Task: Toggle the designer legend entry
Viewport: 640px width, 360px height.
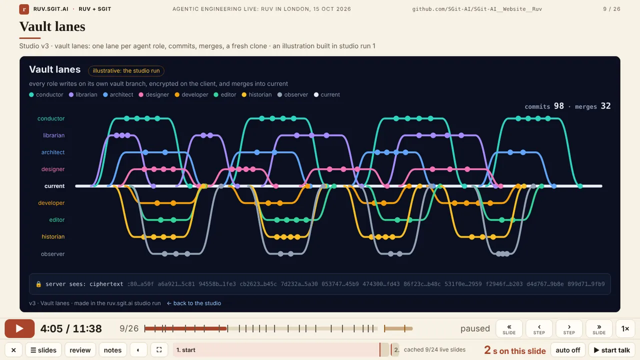Action: 154,94
